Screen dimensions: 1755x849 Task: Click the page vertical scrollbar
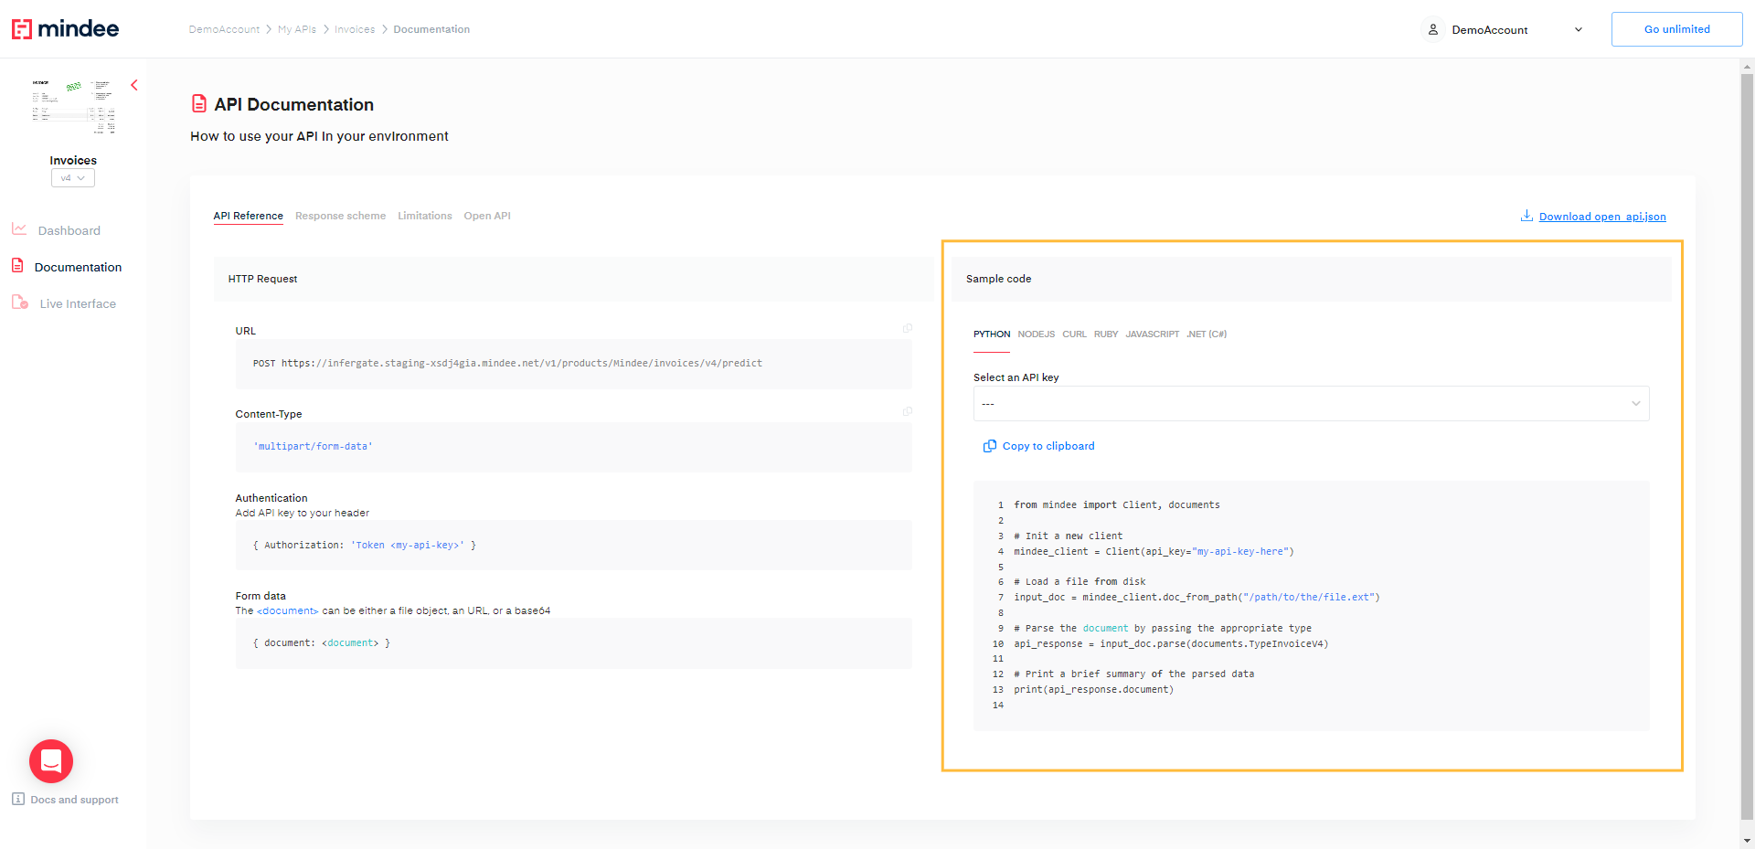click(1747, 446)
